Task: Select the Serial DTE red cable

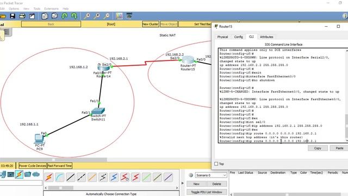Action: [135, 177]
